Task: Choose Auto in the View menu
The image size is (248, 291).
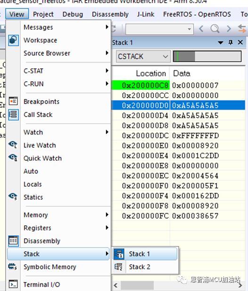Action: pos(31,171)
